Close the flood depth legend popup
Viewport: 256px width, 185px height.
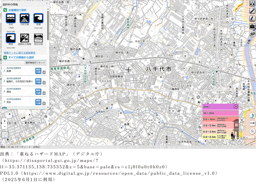point(236,107)
